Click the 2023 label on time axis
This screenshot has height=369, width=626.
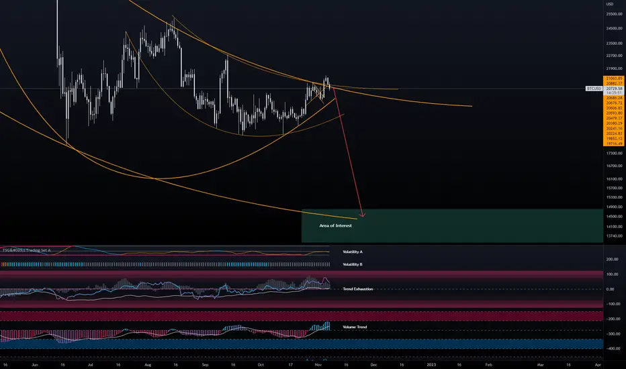431,364
